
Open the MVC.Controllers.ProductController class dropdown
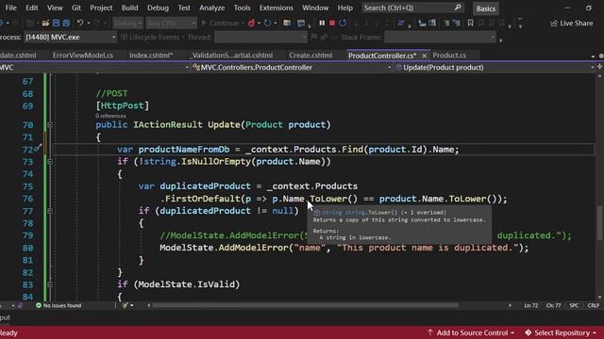[292, 67]
